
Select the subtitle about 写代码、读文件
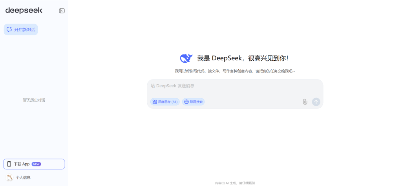pos(235,71)
